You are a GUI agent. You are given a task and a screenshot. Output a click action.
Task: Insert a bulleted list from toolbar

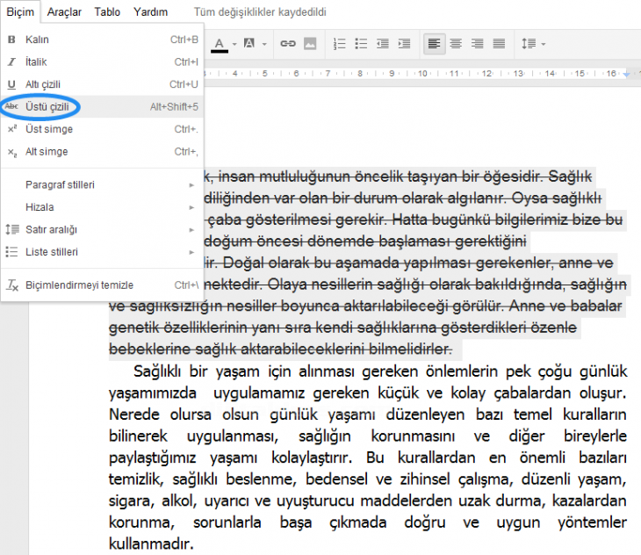[x=361, y=43]
